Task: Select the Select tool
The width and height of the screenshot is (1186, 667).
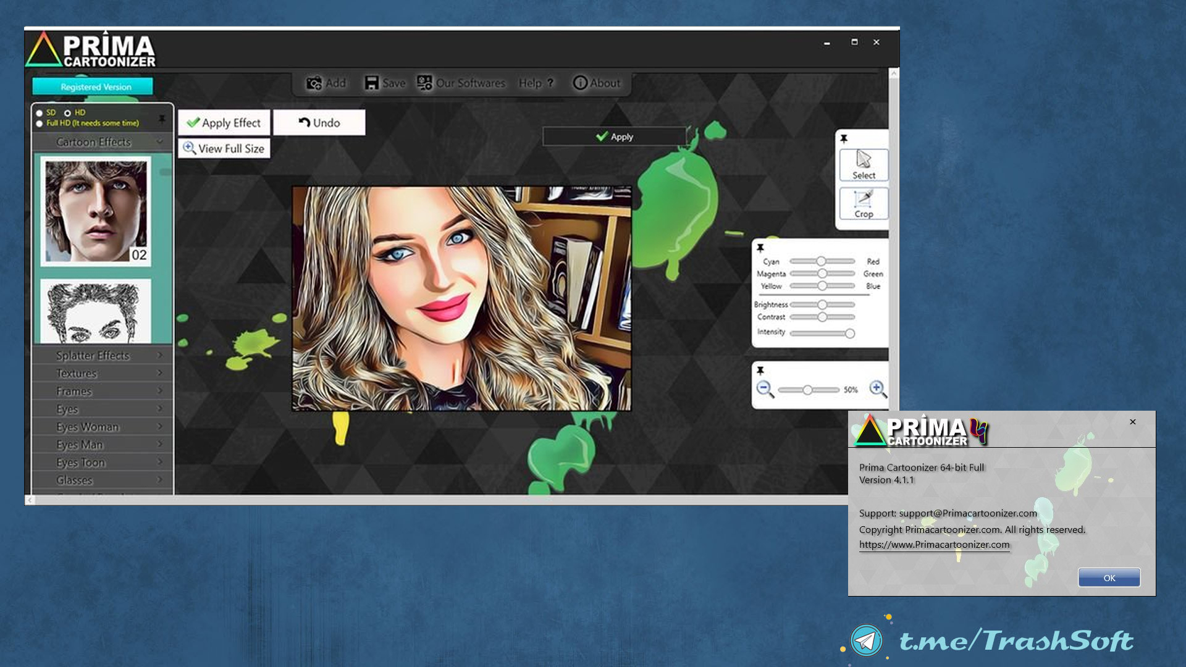Action: coord(862,163)
